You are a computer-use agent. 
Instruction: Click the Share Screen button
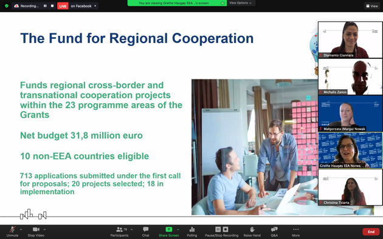coord(169,232)
